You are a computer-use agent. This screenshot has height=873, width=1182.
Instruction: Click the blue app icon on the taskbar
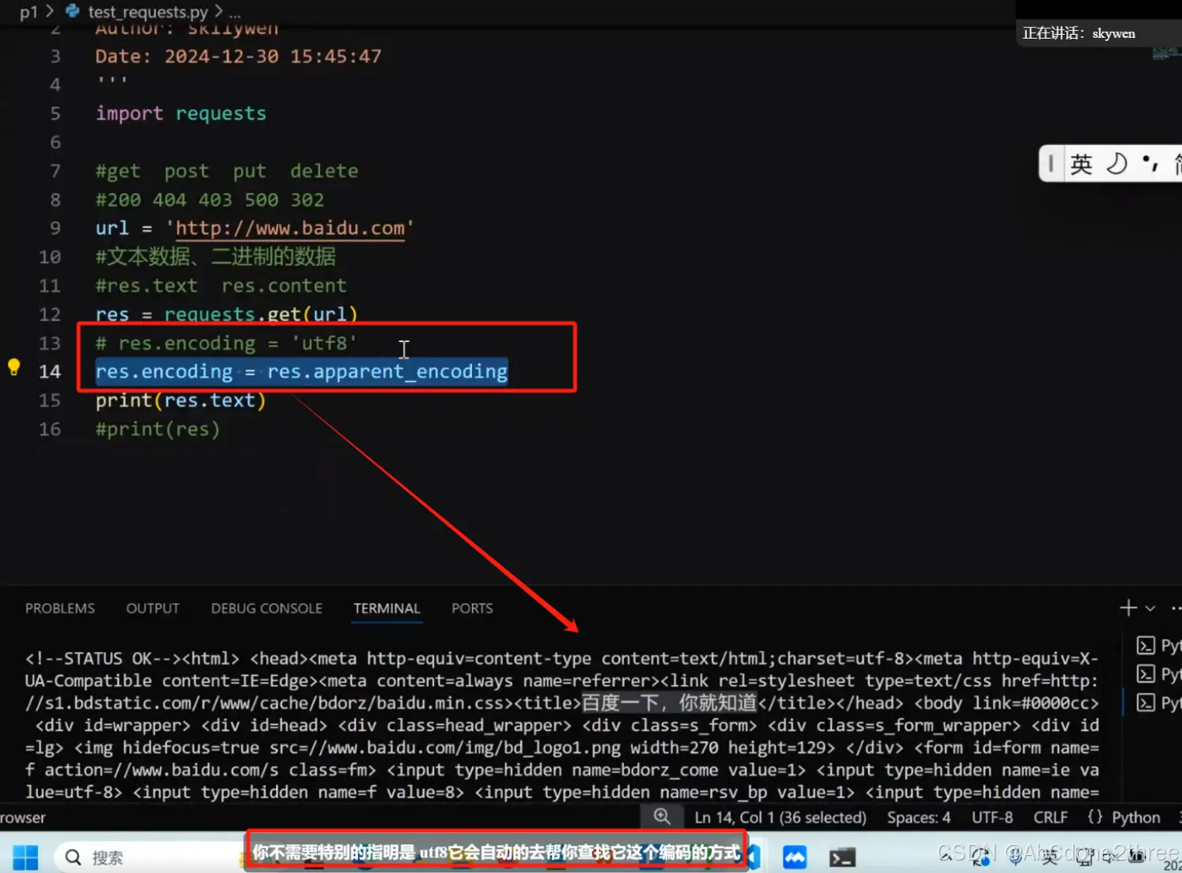click(x=794, y=857)
